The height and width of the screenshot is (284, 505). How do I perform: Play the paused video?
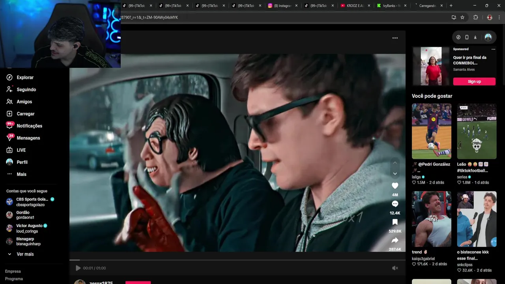78,268
